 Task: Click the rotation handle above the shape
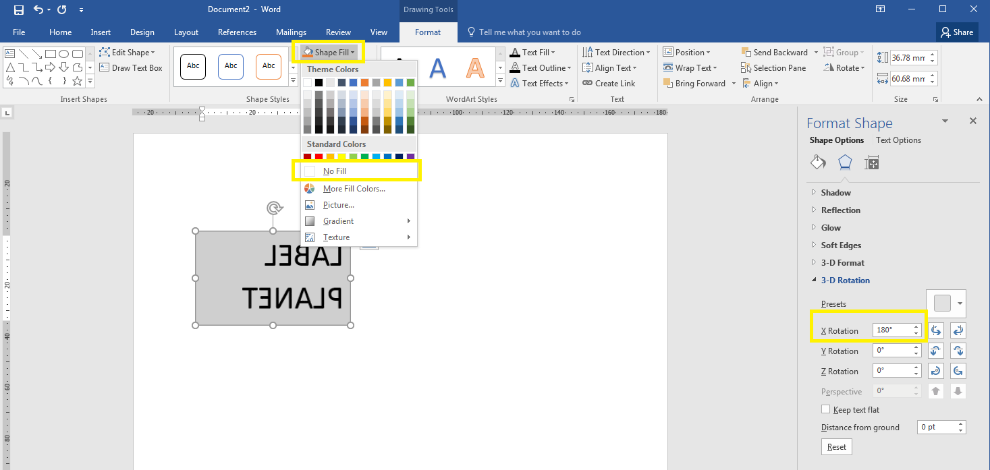pyautogui.click(x=273, y=208)
